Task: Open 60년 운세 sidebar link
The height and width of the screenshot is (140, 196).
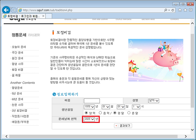Action: click(x=17, y=99)
